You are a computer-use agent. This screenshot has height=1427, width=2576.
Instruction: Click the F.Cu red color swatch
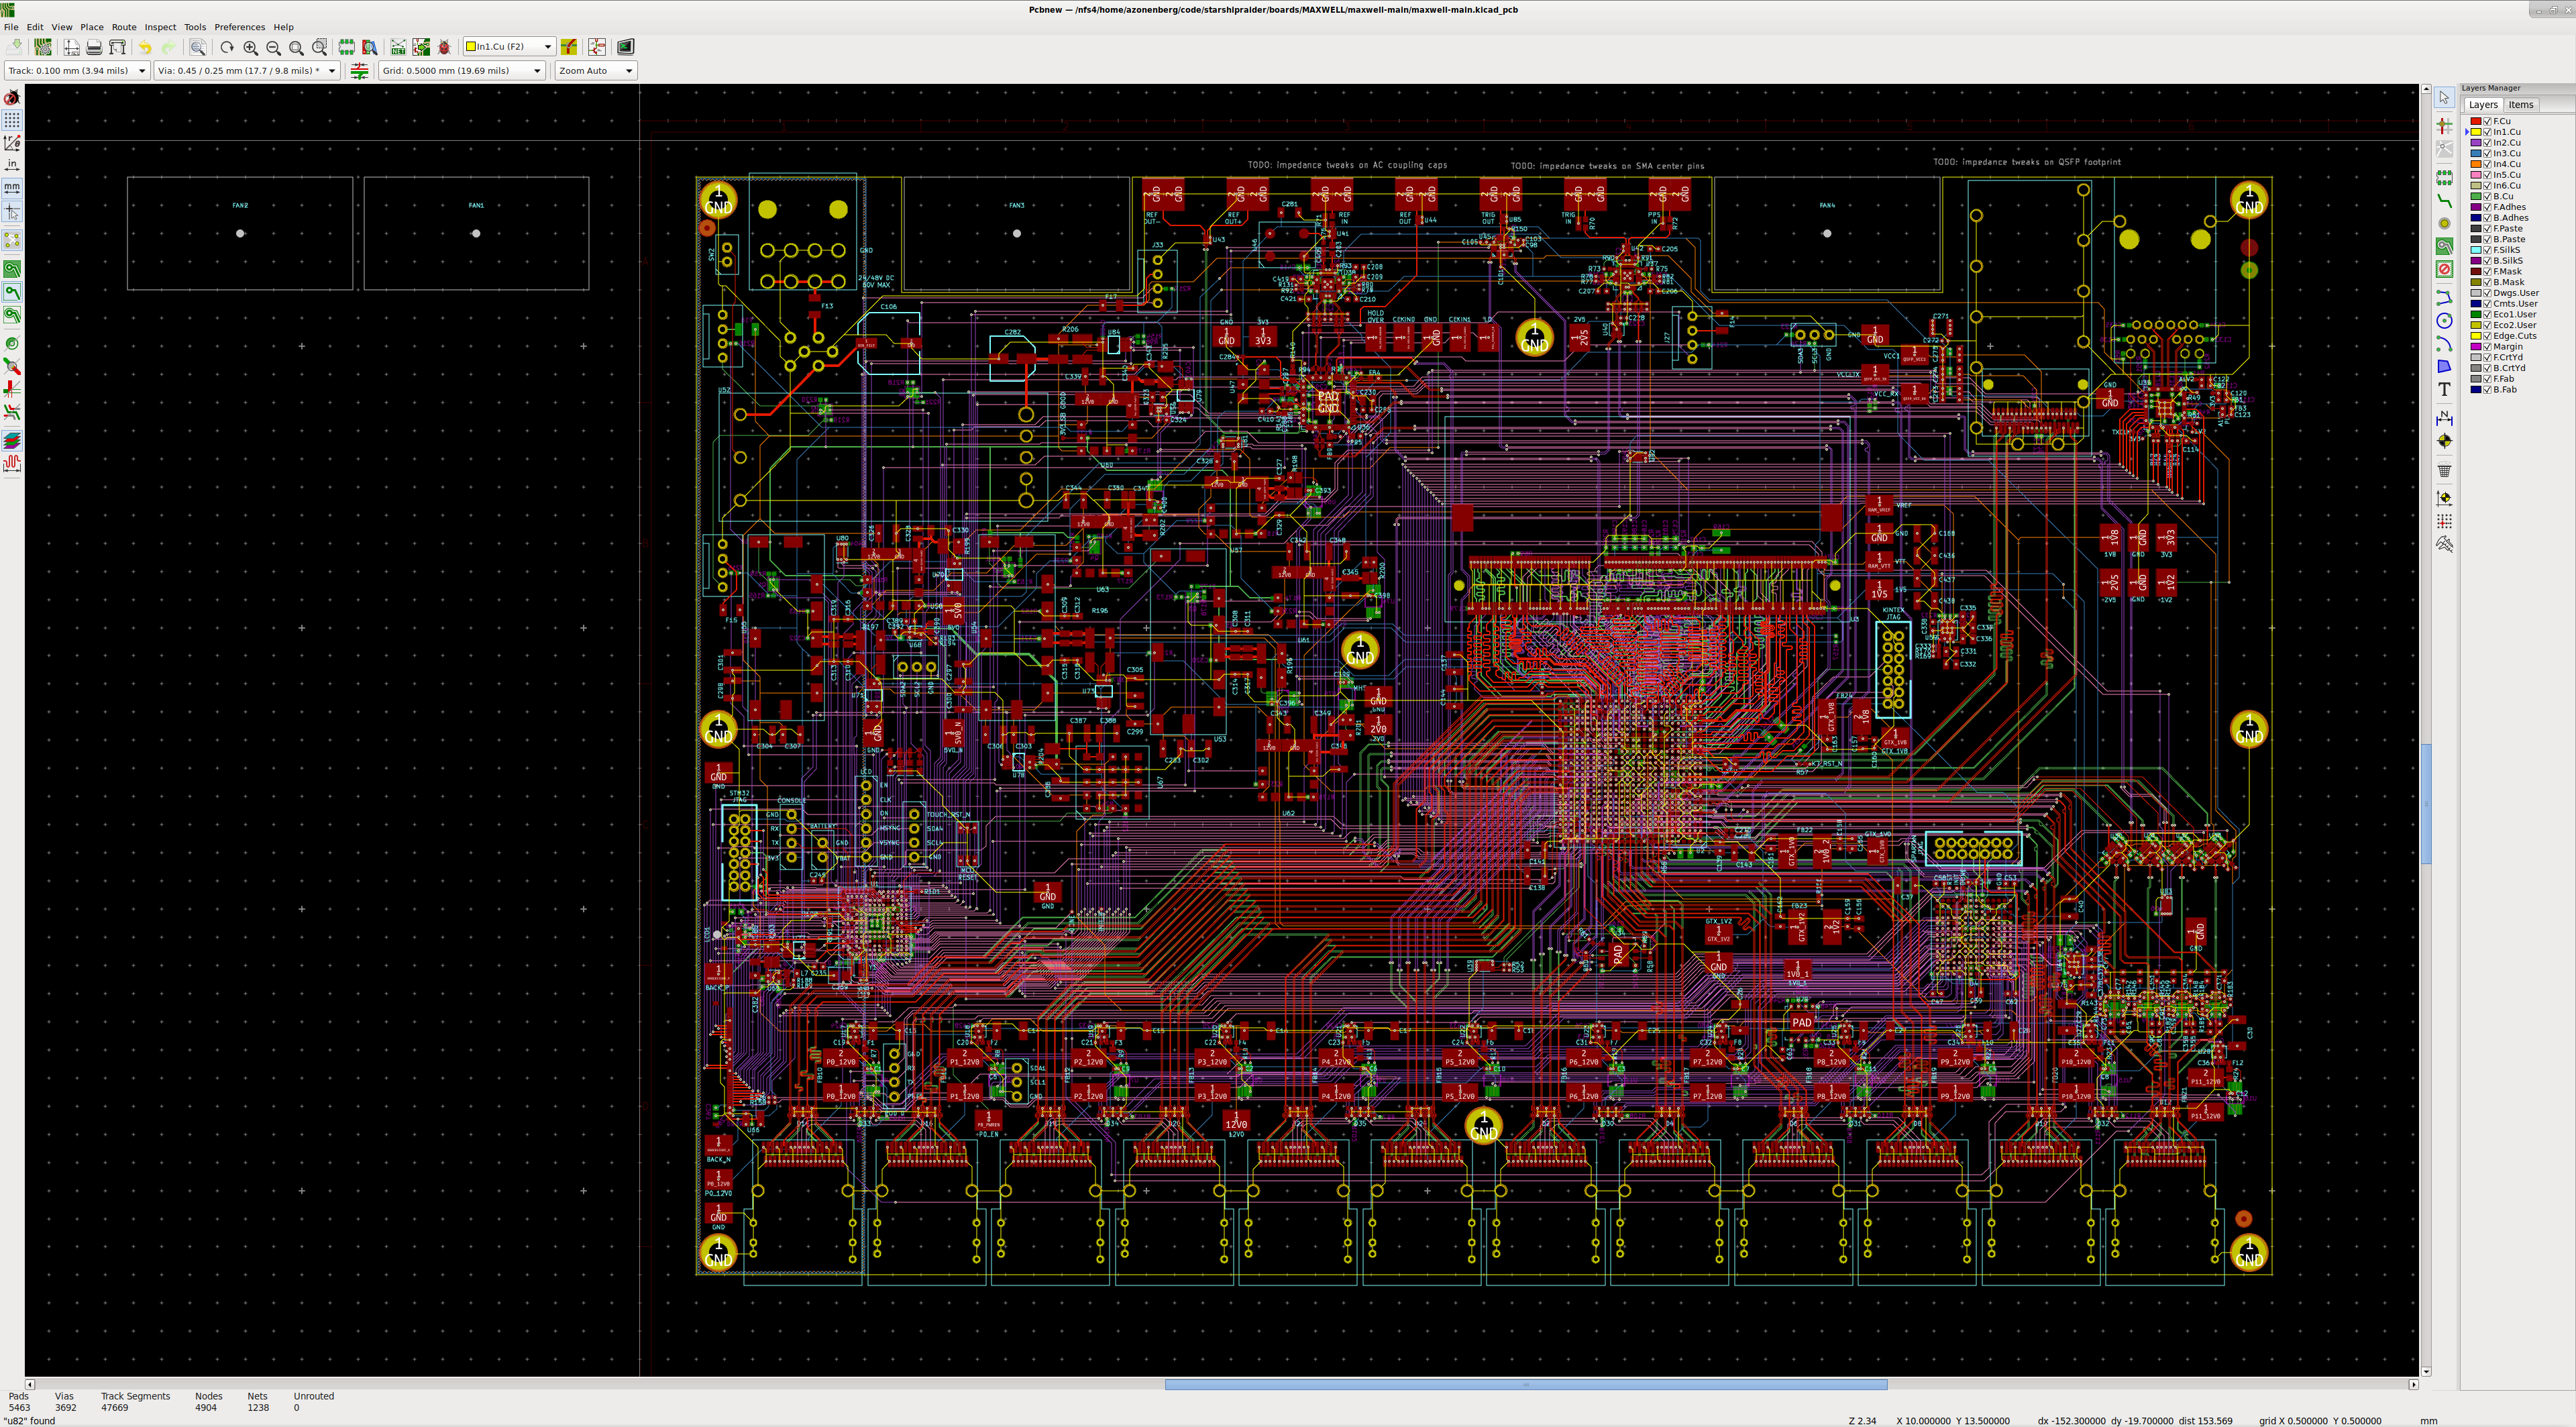click(x=2476, y=121)
